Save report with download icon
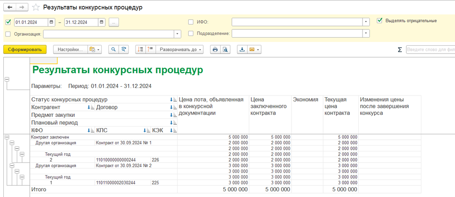455x197 pixels. pyautogui.click(x=242, y=49)
